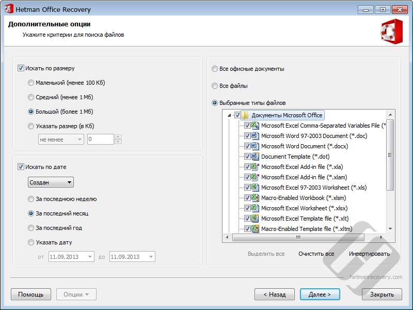Uncheck the Искать по размеру checkbox
The image size is (413, 310).
21,68
